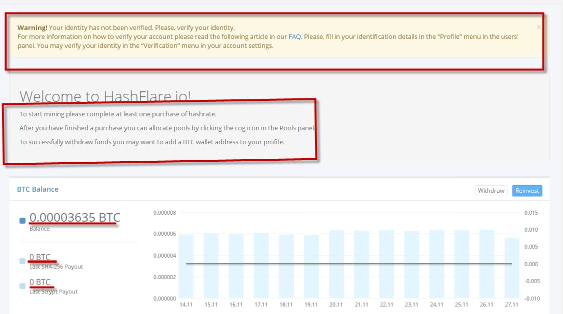Click the chart bar for 26.11
This screenshot has width=563, height=314.
(487, 264)
